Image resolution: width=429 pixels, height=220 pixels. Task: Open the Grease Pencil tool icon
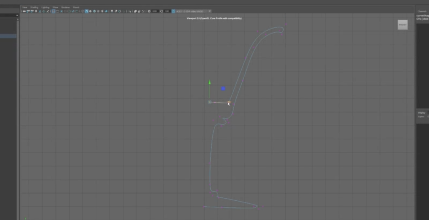[x=48, y=11]
